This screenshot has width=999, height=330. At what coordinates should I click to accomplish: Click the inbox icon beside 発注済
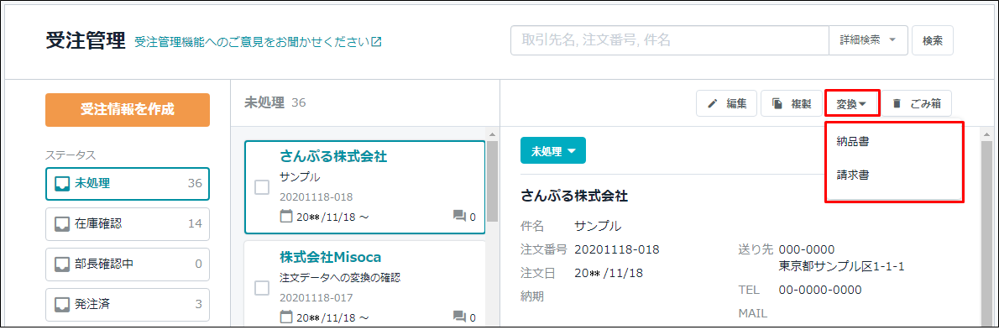[62, 305]
